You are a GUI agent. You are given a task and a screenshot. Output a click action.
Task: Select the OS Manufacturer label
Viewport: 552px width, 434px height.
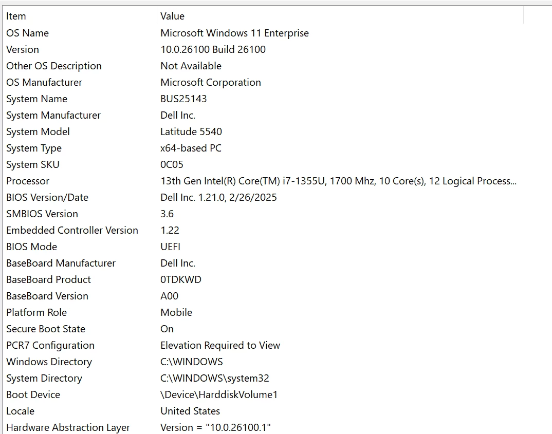click(x=44, y=82)
